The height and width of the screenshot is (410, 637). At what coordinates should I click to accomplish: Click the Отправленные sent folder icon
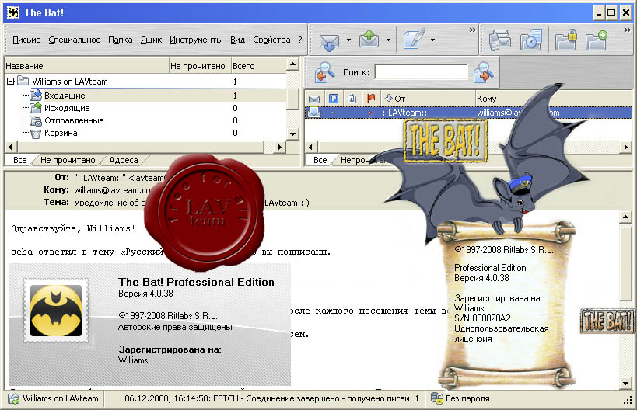[x=36, y=121]
